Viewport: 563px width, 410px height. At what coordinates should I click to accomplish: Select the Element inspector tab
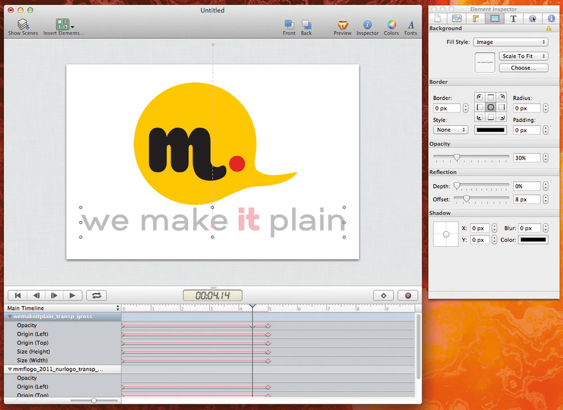[495, 19]
